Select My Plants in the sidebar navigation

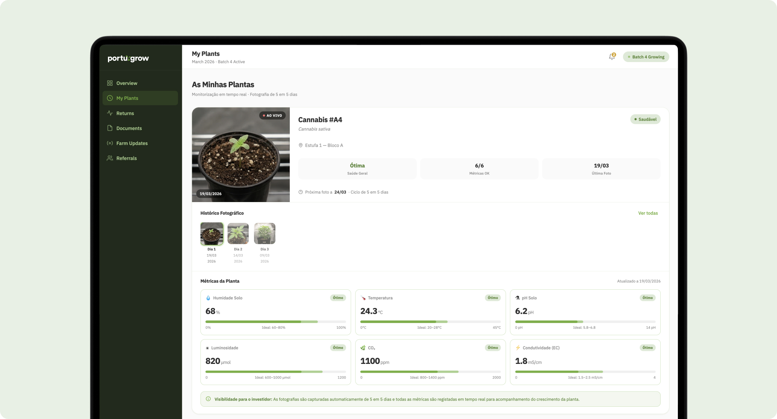[x=127, y=98]
